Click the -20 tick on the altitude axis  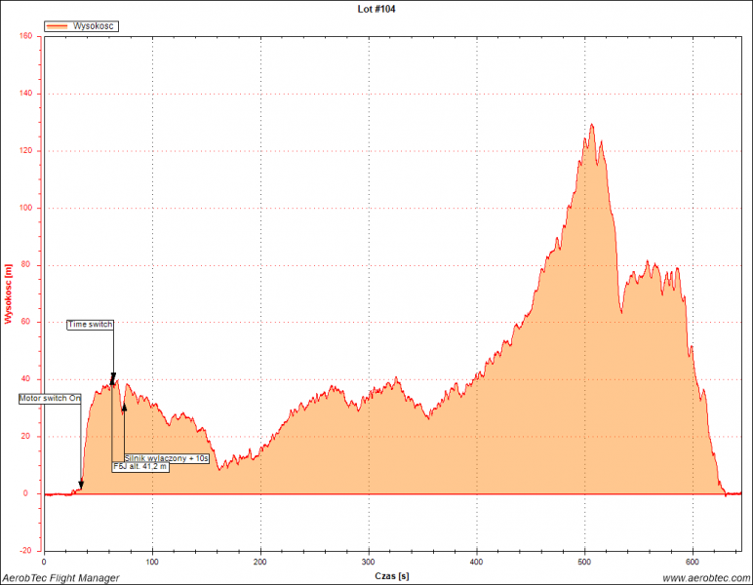click(x=26, y=551)
